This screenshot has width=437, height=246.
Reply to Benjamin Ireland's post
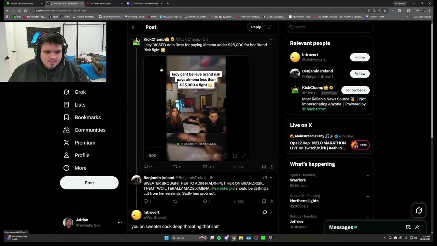pyautogui.click(x=147, y=201)
